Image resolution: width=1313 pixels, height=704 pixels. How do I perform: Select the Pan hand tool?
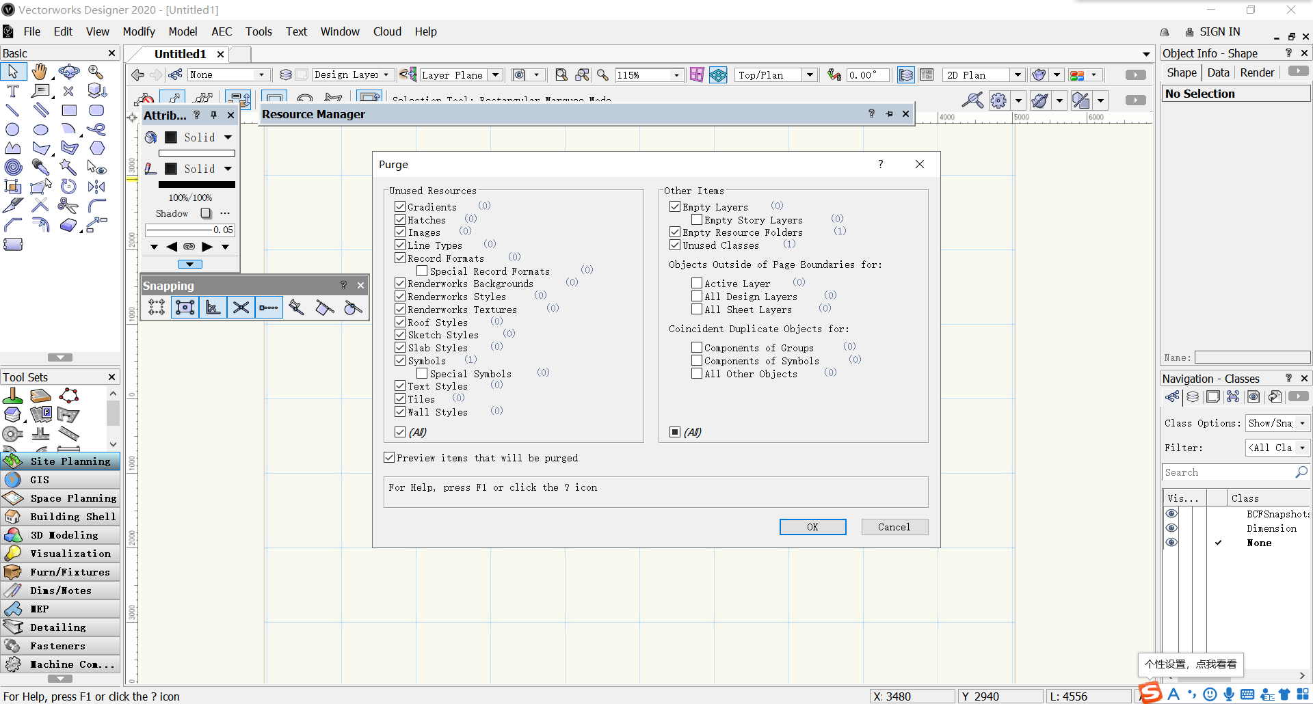click(40, 71)
